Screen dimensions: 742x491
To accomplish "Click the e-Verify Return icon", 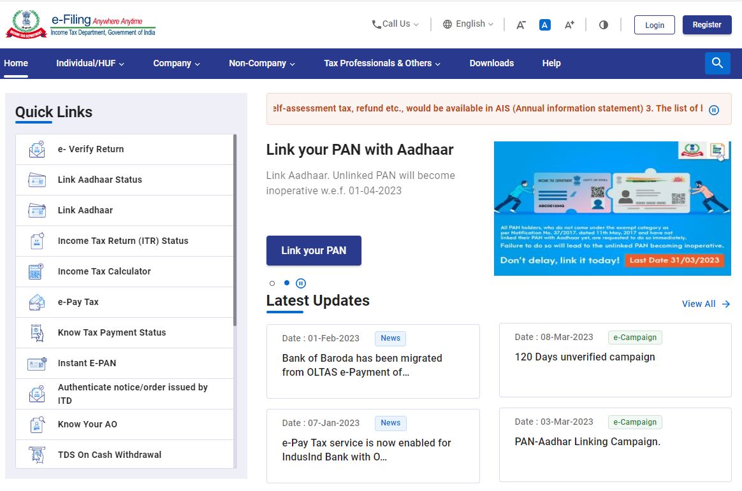I will pyautogui.click(x=36, y=148).
